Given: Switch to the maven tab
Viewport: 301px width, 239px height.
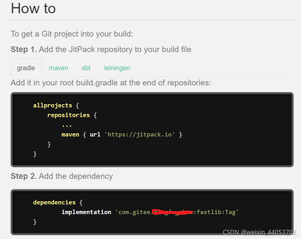Looking at the screenshot, I should [58, 68].
